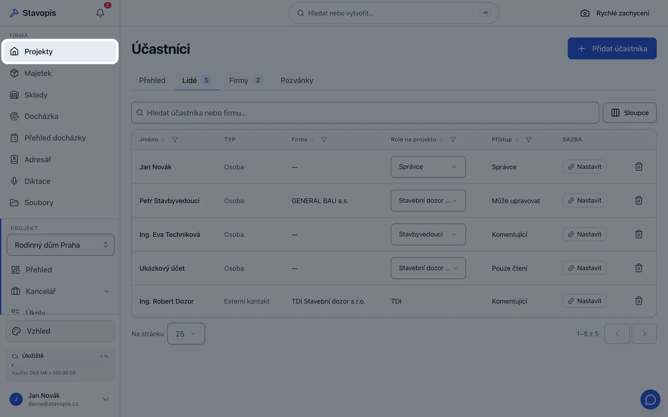The image size is (668, 417).
Task: Expand the Kancelář section
Action: [x=60, y=291]
